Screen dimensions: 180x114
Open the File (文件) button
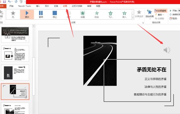coord(2,6)
